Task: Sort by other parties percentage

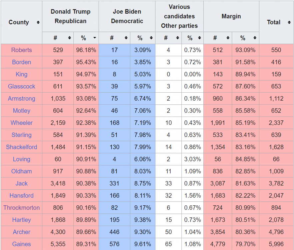Action: coord(199,38)
